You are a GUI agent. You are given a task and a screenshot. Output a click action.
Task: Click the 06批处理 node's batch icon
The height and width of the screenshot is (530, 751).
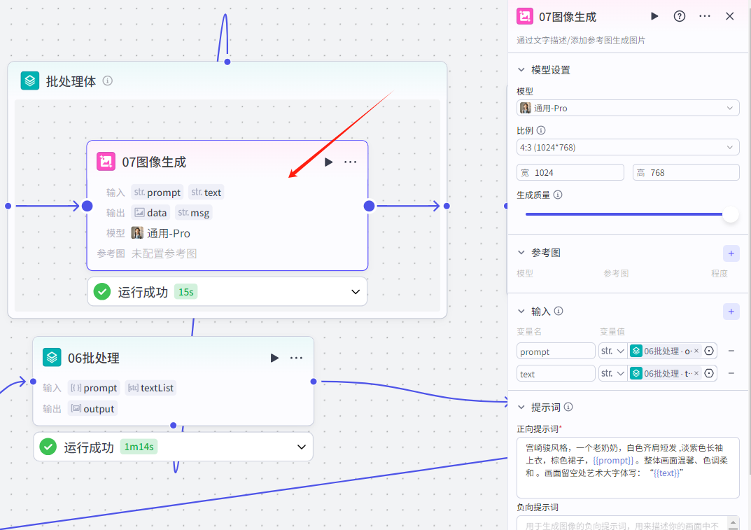pos(52,357)
